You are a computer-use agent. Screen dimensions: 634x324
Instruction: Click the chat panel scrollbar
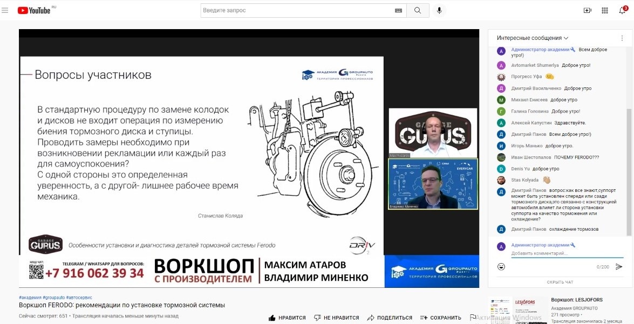pos(629,171)
